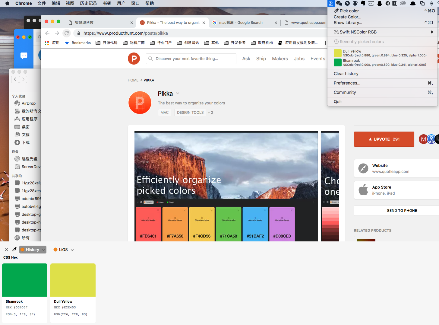Expand the LiOS palette dropdown

click(x=64, y=250)
